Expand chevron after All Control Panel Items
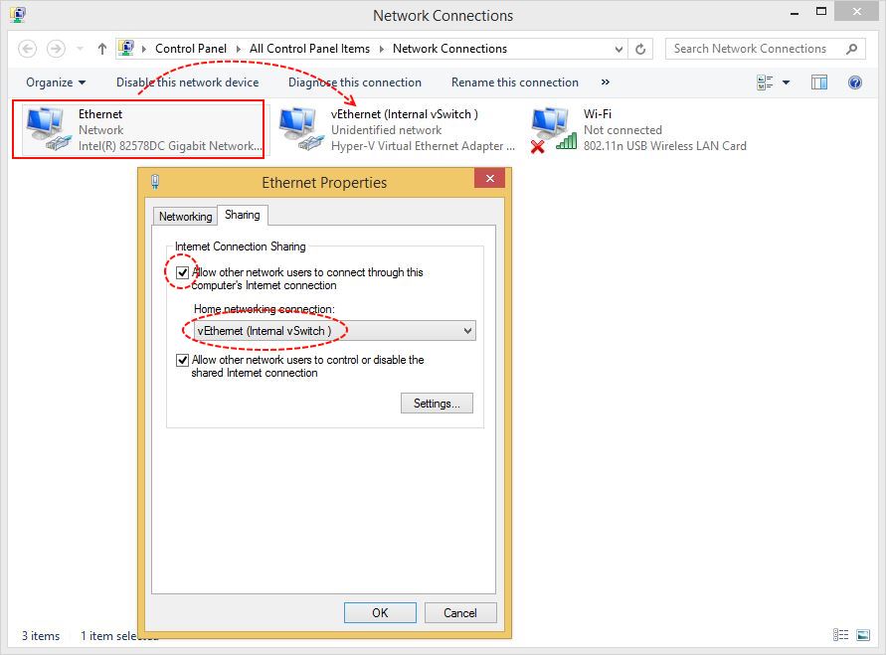 [382, 49]
